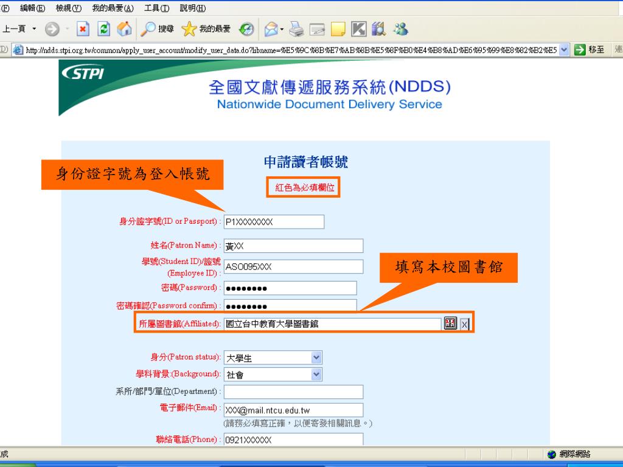Click the Stop loading icon
The width and height of the screenshot is (623, 467).
[x=83, y=29]
